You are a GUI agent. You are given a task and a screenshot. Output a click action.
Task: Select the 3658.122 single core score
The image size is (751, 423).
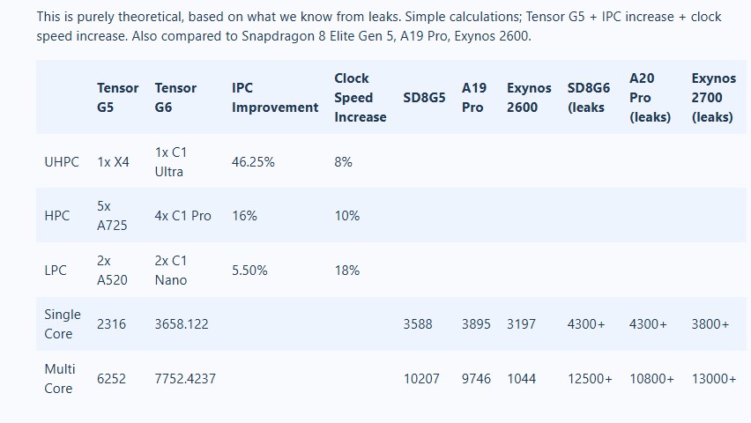coord(182,324)
